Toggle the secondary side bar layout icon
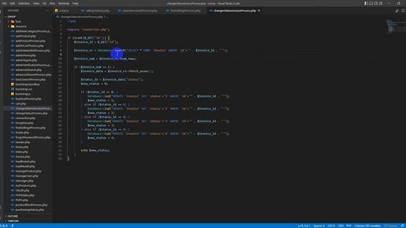406x228 pixels. (376, 3)
